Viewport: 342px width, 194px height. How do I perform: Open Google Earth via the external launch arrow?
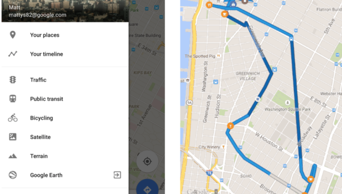[x=117, y=175]
